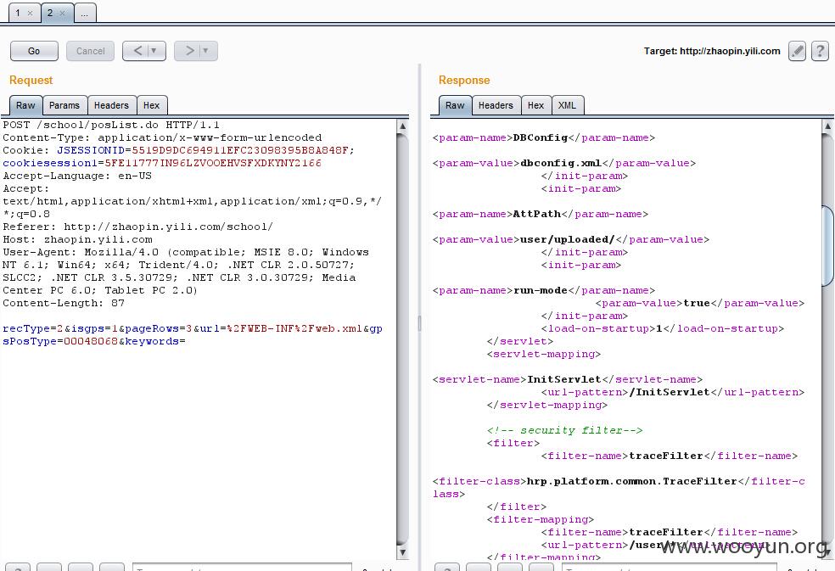Click the Host: zhaopin.yili.com header
The height and width of the screenshot is (571, 835).
[78, 240]
